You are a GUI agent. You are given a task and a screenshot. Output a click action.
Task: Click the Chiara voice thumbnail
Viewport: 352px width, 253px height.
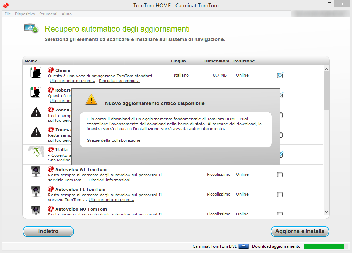[36, 72]
